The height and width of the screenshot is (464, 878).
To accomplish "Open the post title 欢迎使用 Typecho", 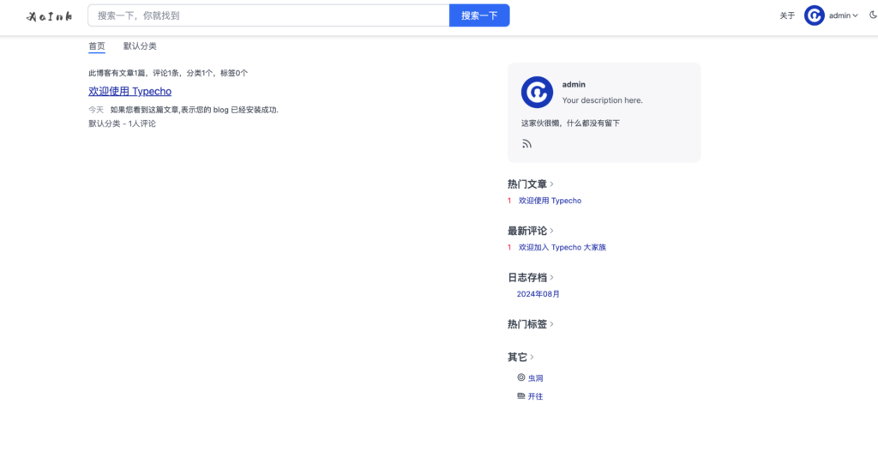I will 130,92.
